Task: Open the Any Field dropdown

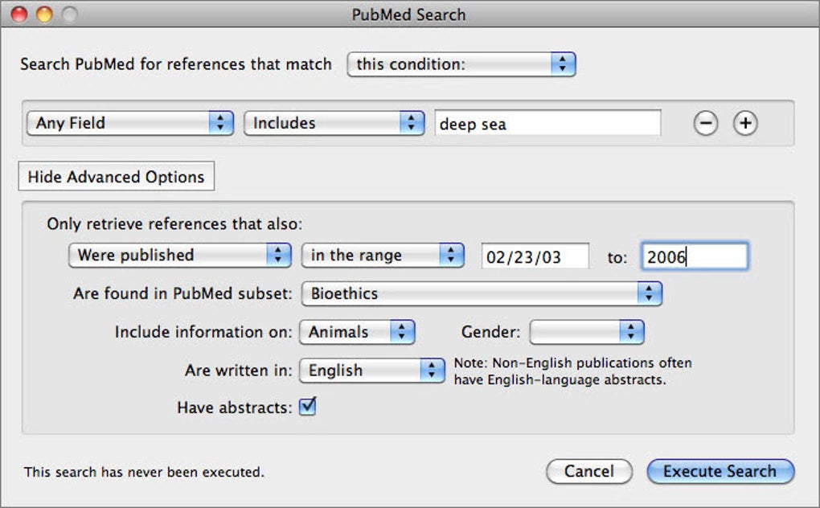Action: (129, 123)
